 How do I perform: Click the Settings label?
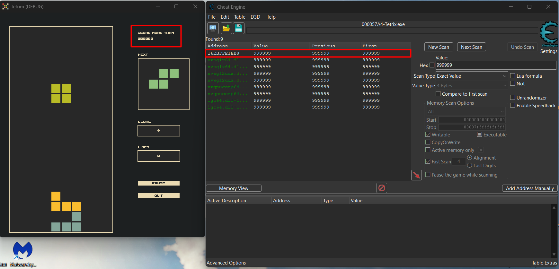click(x=549, y=51)
